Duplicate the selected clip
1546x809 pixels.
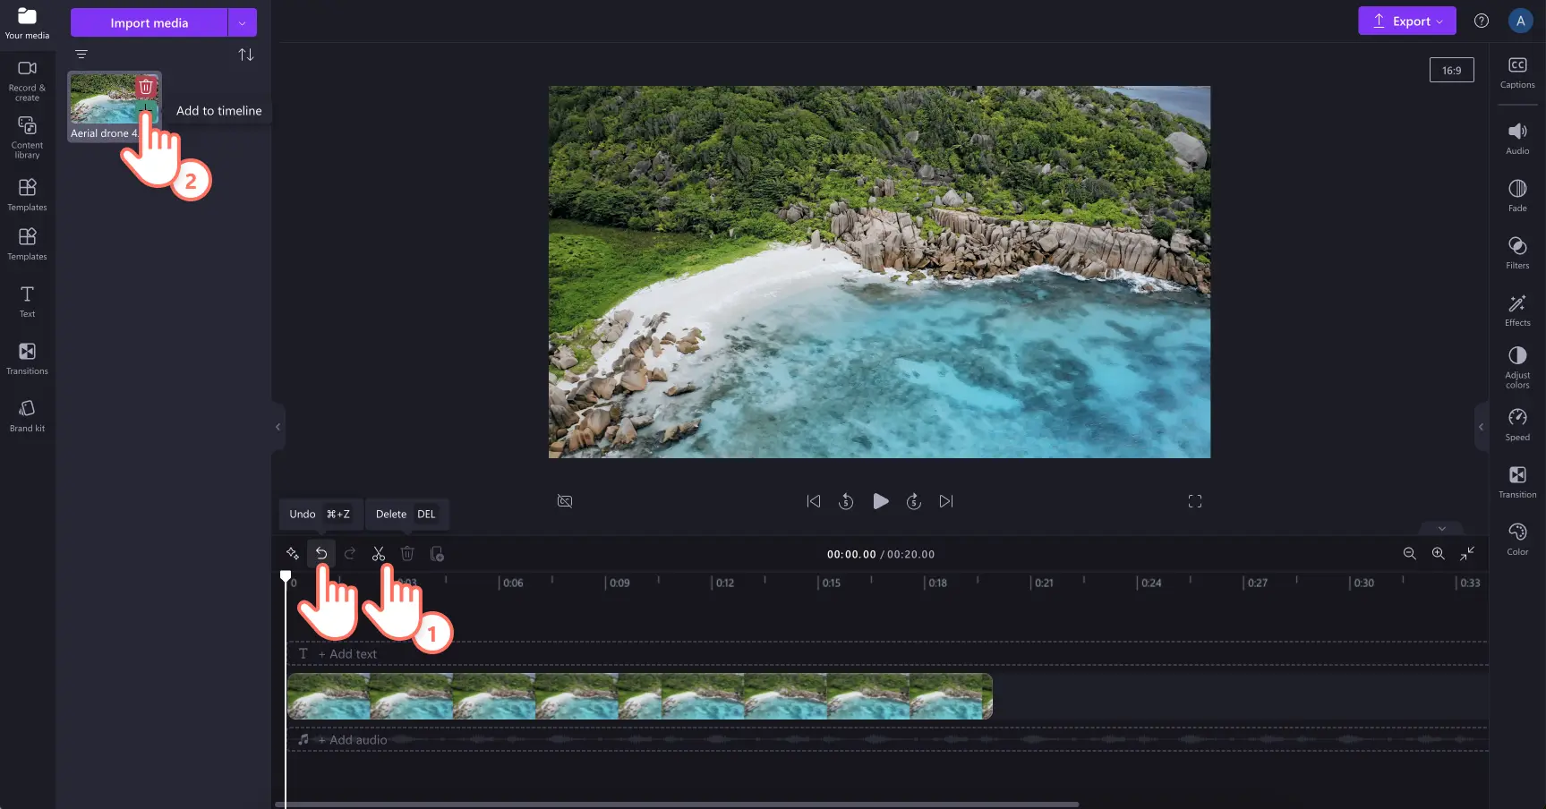point(437,554)
